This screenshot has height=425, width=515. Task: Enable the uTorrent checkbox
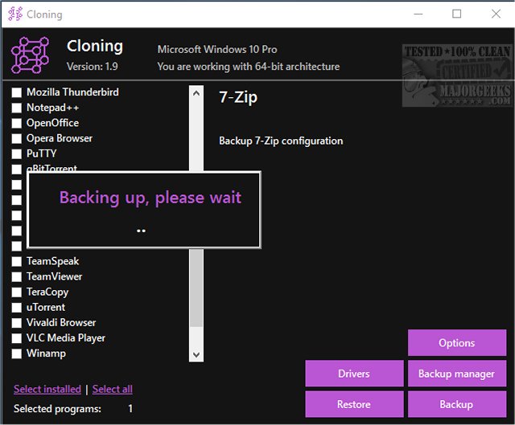click(x=17, y=308)
